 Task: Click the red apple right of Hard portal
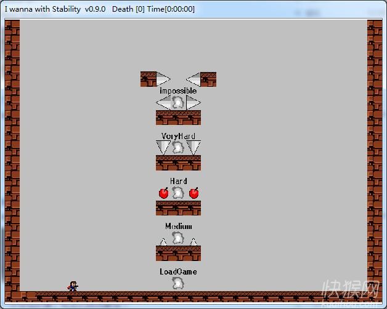coord(193,193)
